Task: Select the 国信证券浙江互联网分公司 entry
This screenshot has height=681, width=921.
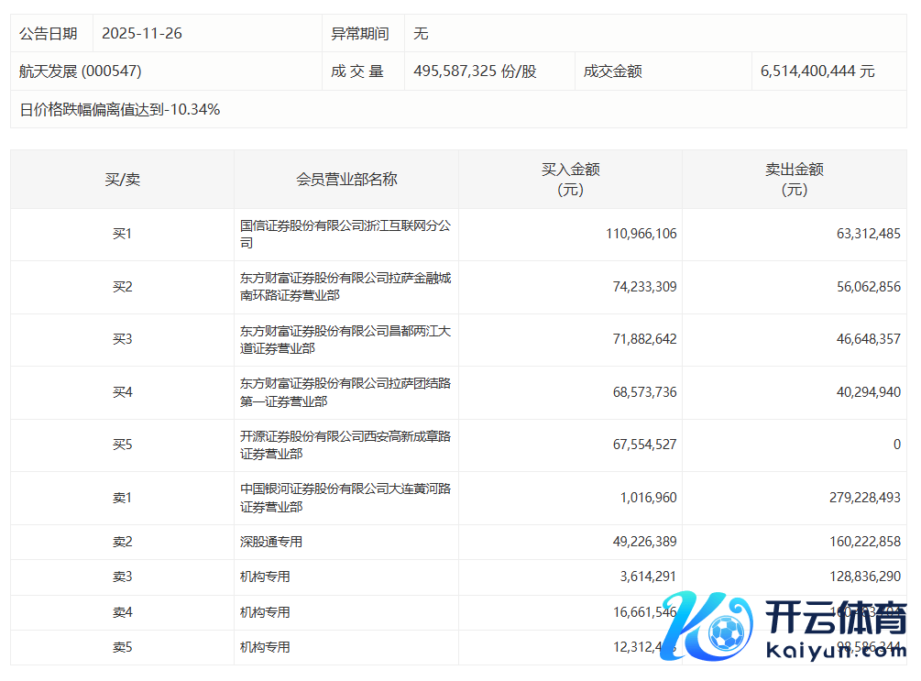Action: (345, 235)
